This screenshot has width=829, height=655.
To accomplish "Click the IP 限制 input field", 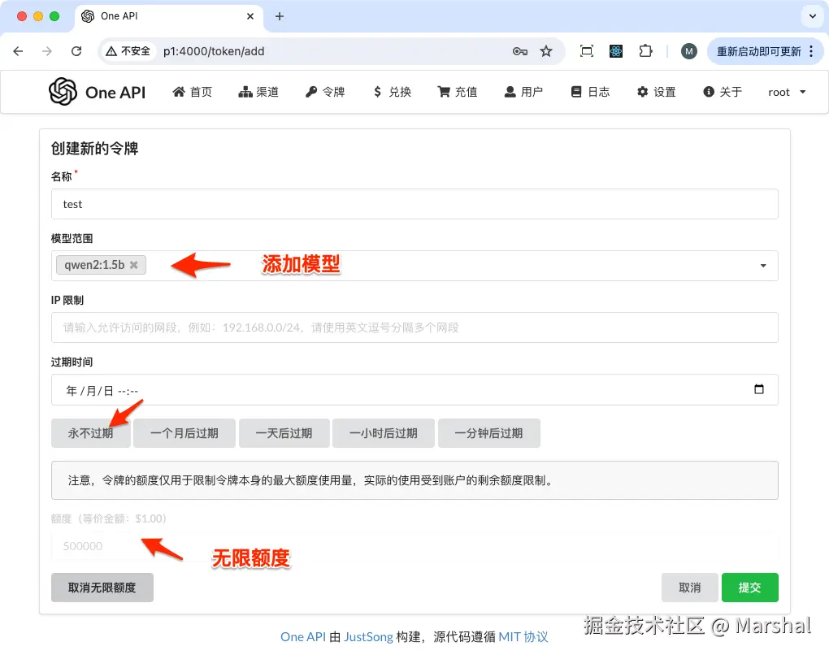I will pos(414,327).
